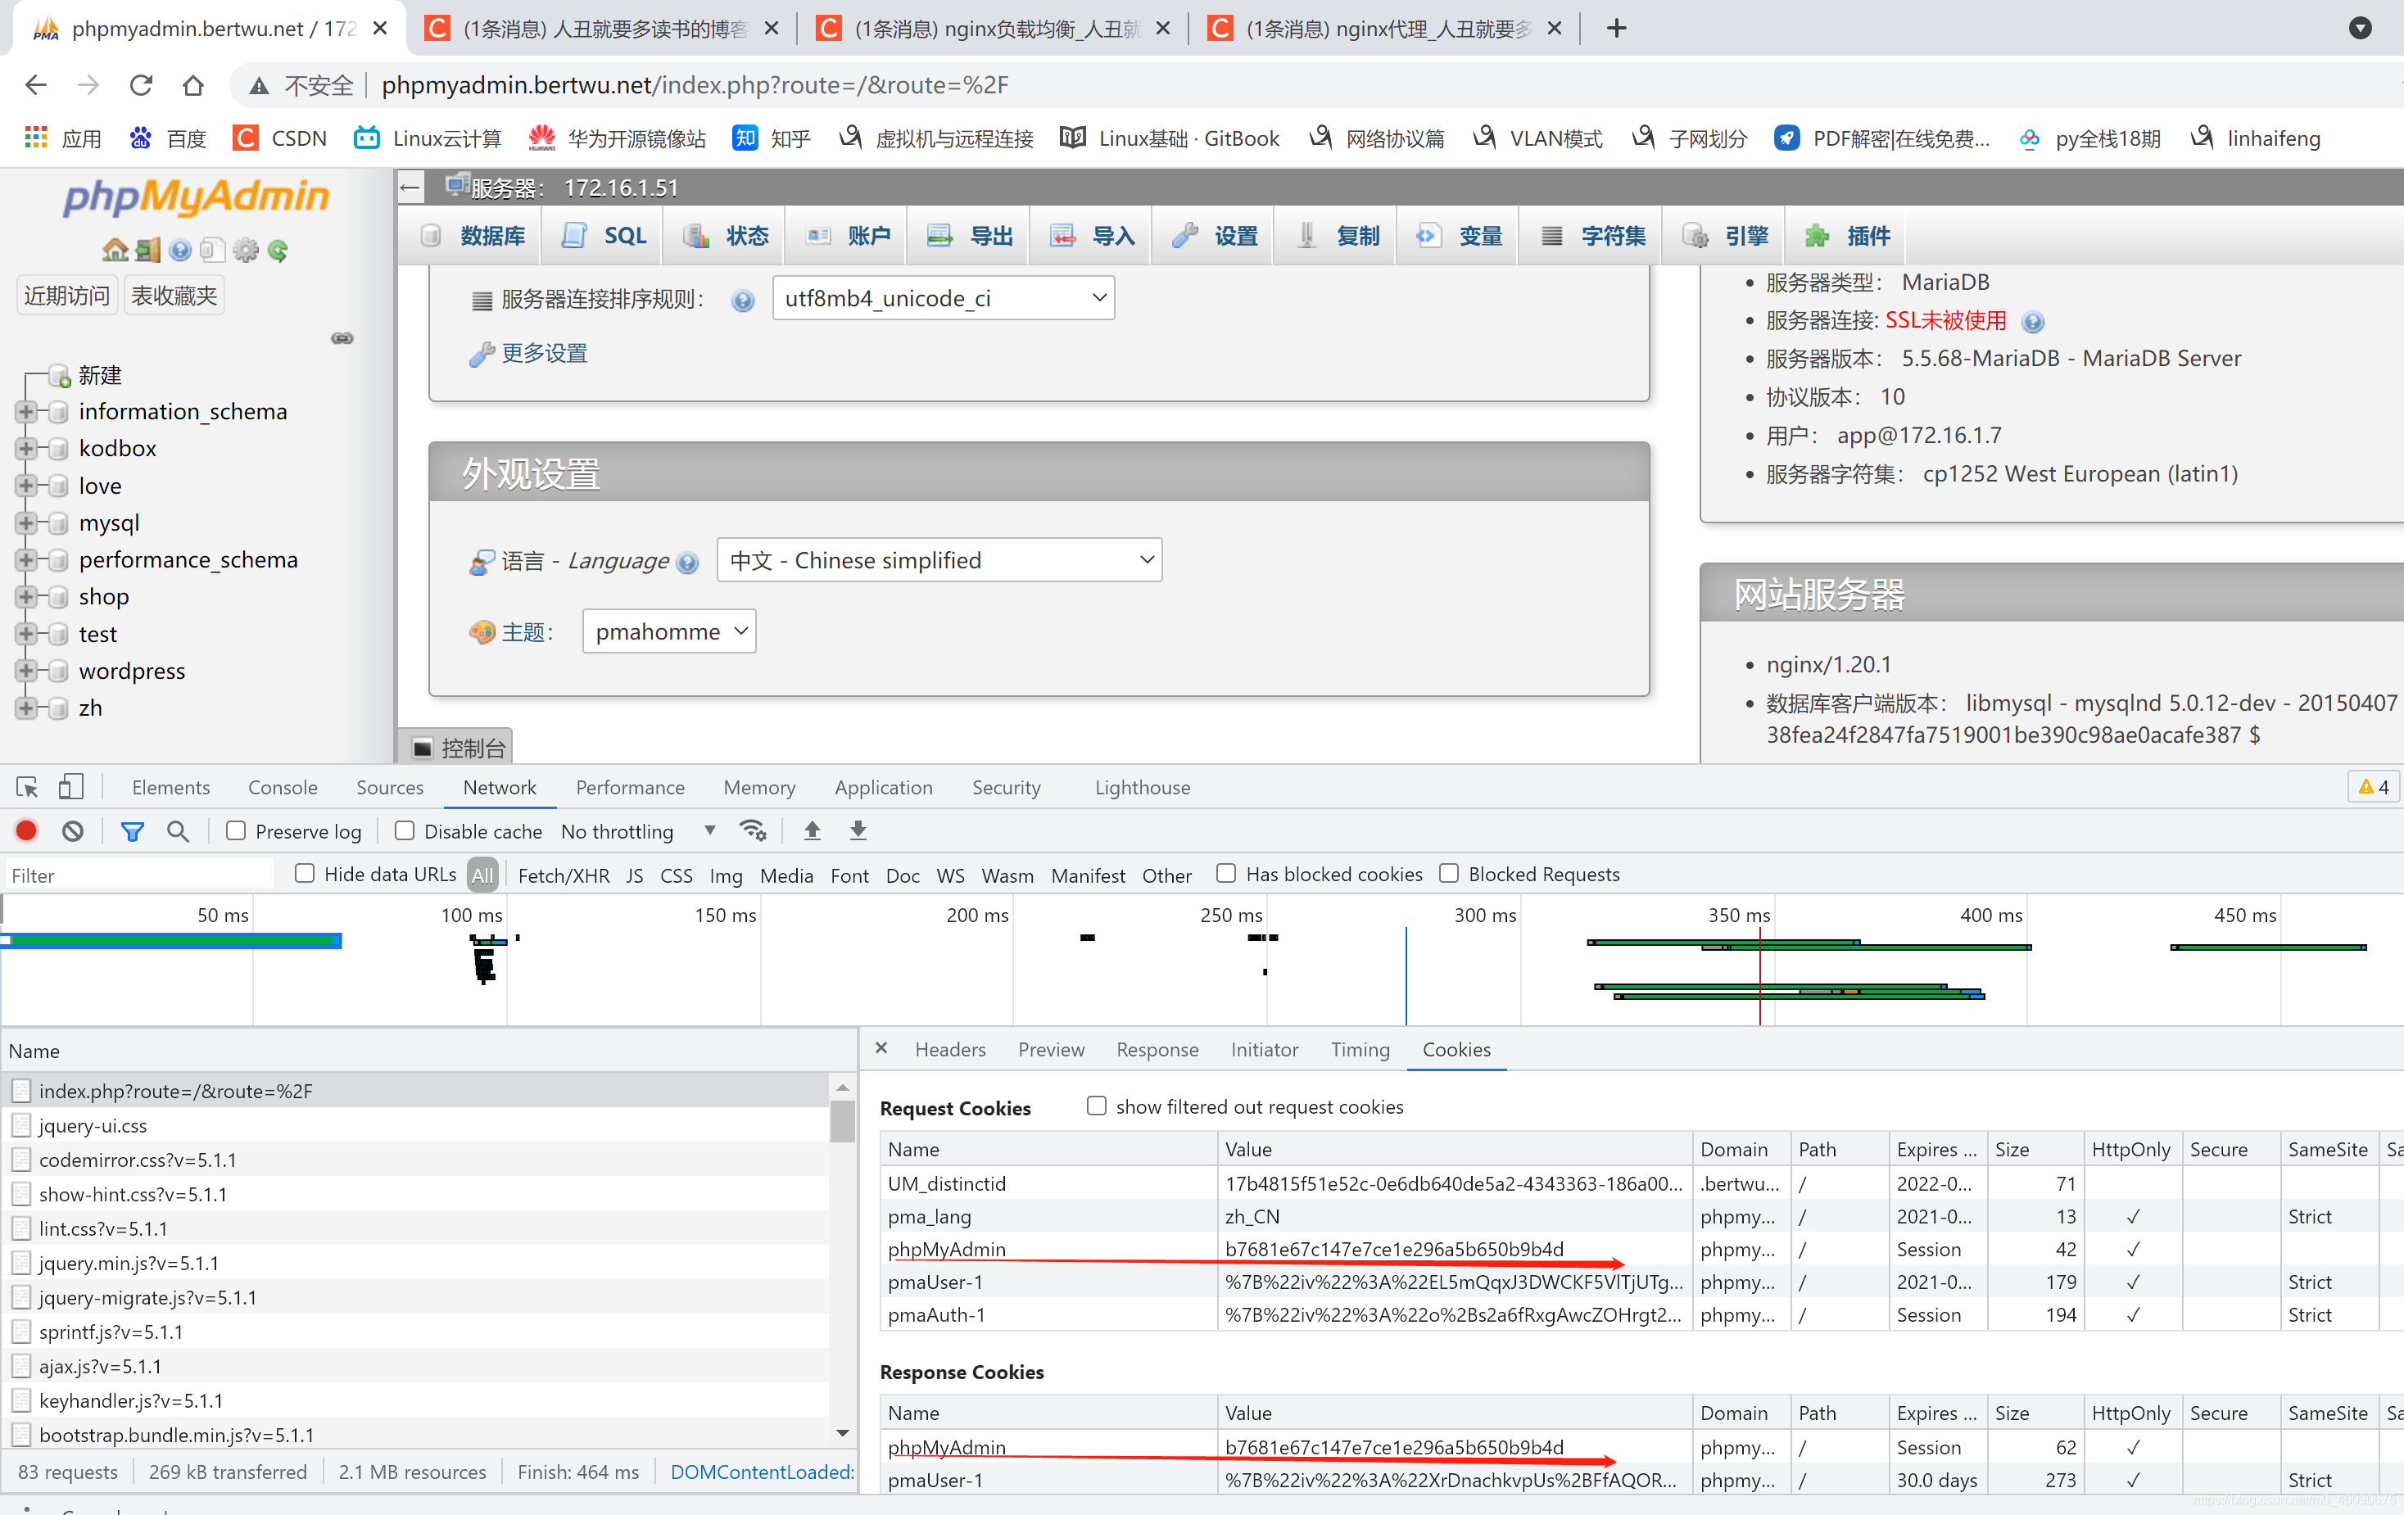Image resolution: width=2404 pixels, height=1515 pixels.
Task: Import a HAR file with upload arrow
Action: (x=813, y=831)
